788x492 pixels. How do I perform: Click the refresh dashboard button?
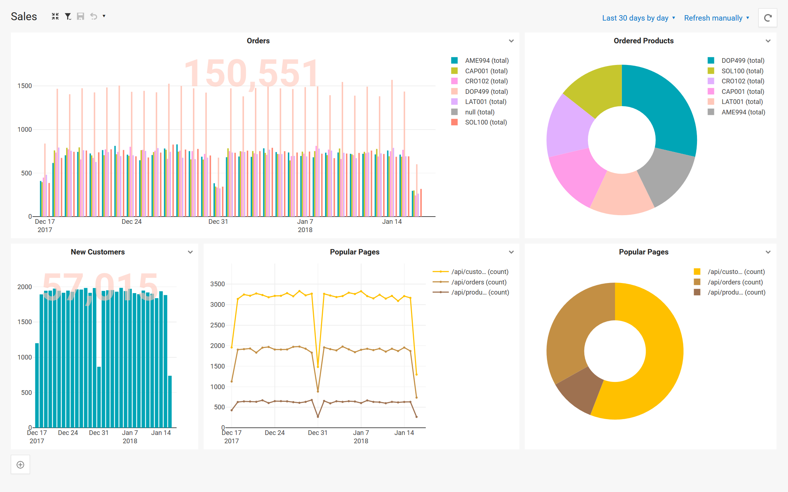click(768, 18)
